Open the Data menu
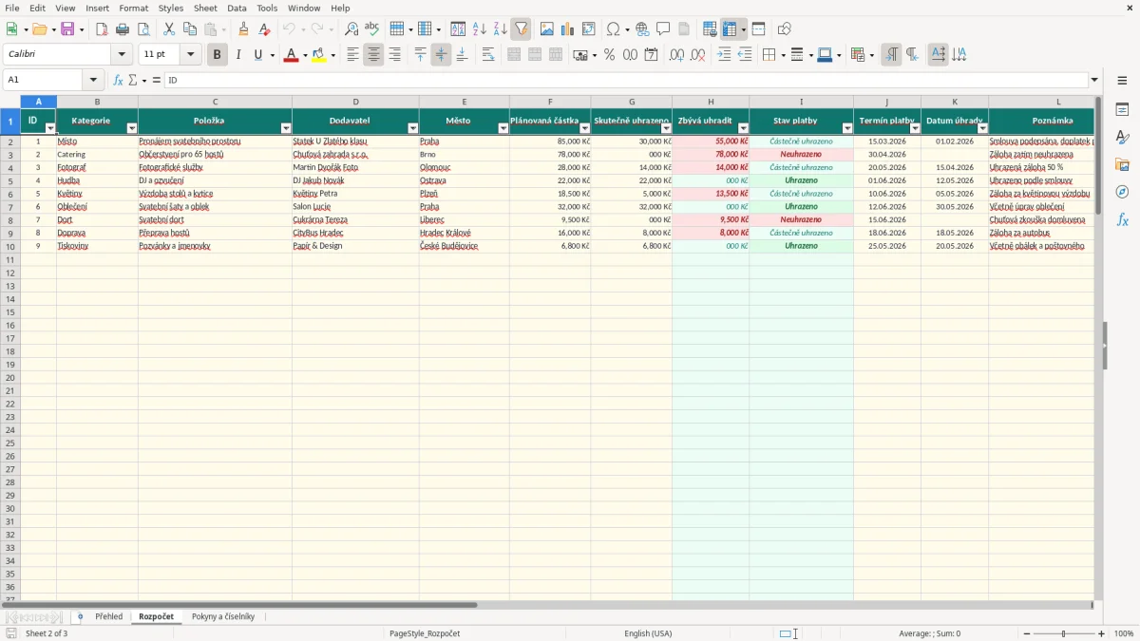 coord(237,8)
